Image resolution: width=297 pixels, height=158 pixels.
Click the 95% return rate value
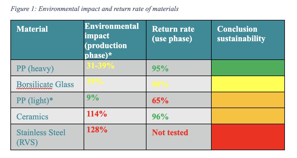(160, 69)
